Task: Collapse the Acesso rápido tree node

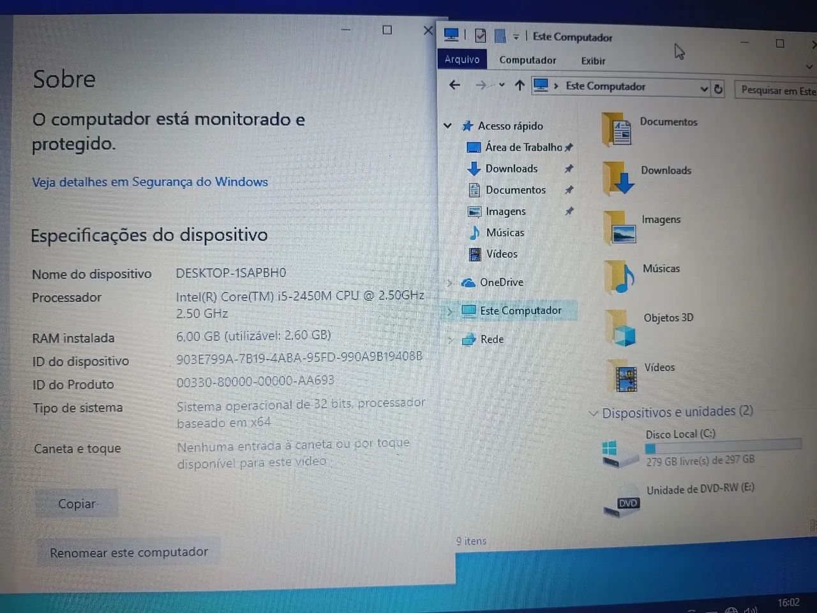Action: (448, 126)
